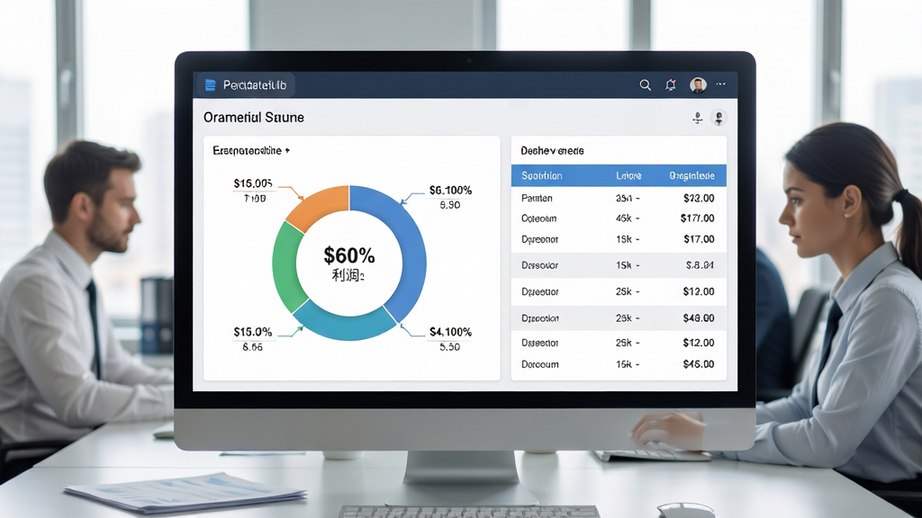Click the "$60%" value in the donut center
The image size is (922, 518).
349,255
